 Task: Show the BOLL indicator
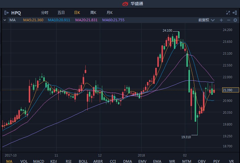pyautogui.click(x=83, y=161)
